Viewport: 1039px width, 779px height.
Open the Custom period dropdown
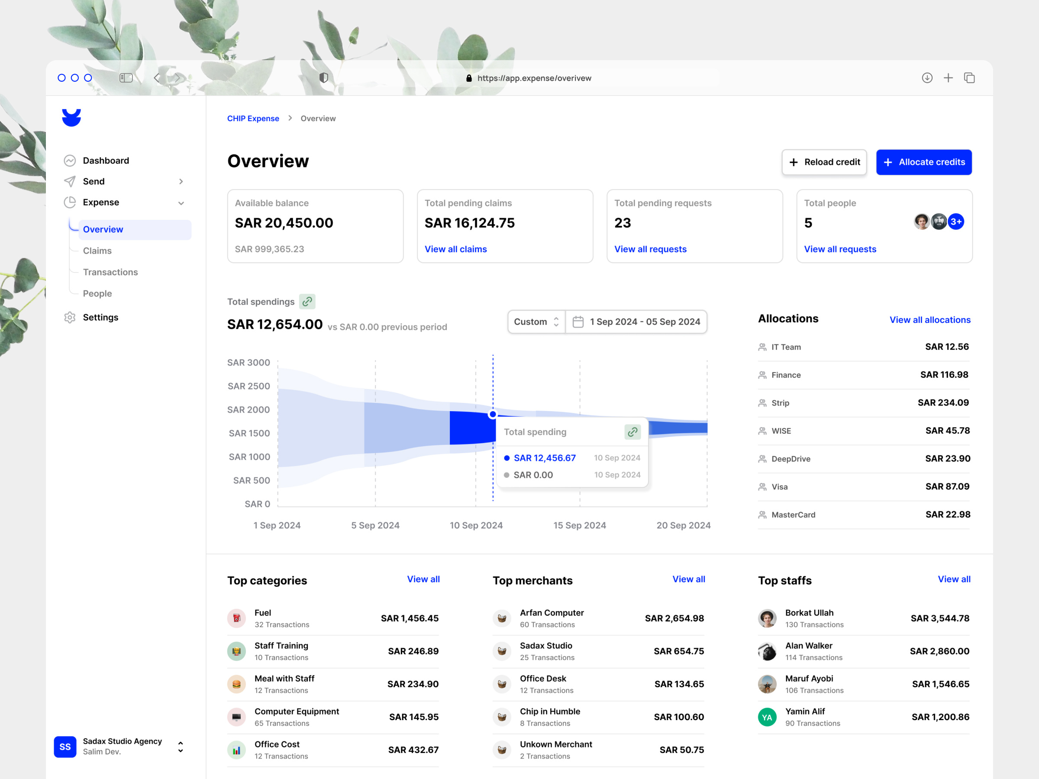(x=536, y=322)
